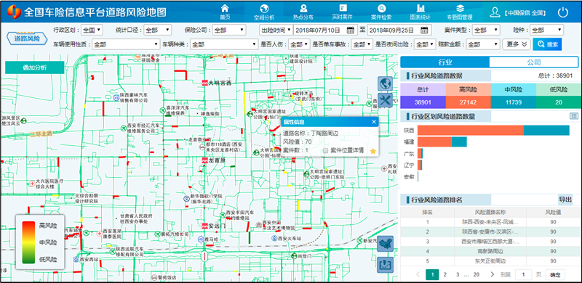582x283 pixels.
Task: Open the 实时案件 icon in the header
Action: (x=342, y=8)
